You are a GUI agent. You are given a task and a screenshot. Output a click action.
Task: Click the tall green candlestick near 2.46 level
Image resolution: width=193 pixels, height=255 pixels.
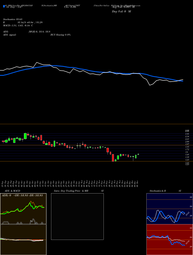25,136
